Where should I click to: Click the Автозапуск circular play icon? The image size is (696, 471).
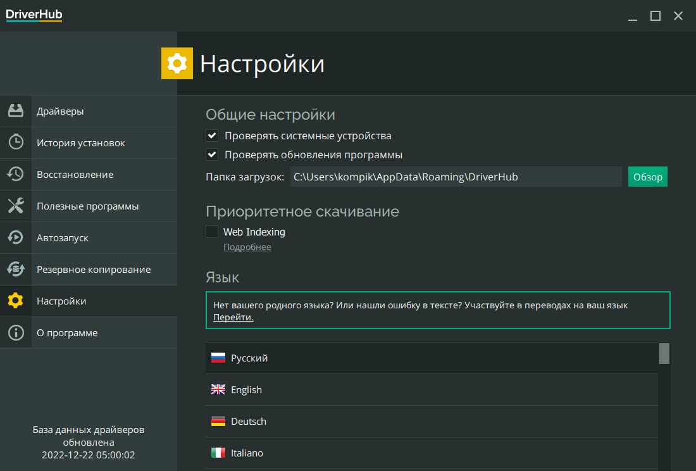click(16, 237)
